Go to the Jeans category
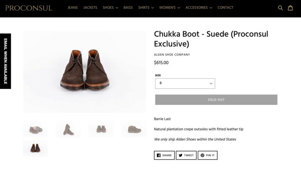The height and width of the screenshot is (172, 301). tap(73, 8)
